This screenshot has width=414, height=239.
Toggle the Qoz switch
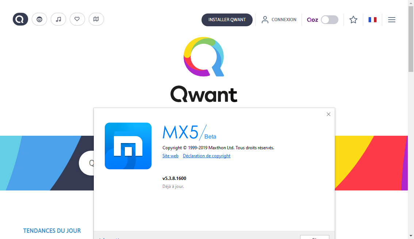[330, 20]
